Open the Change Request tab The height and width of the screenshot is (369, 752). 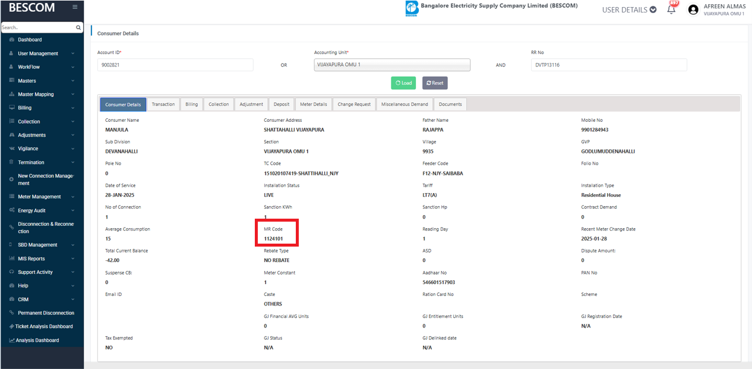[354, 105]
